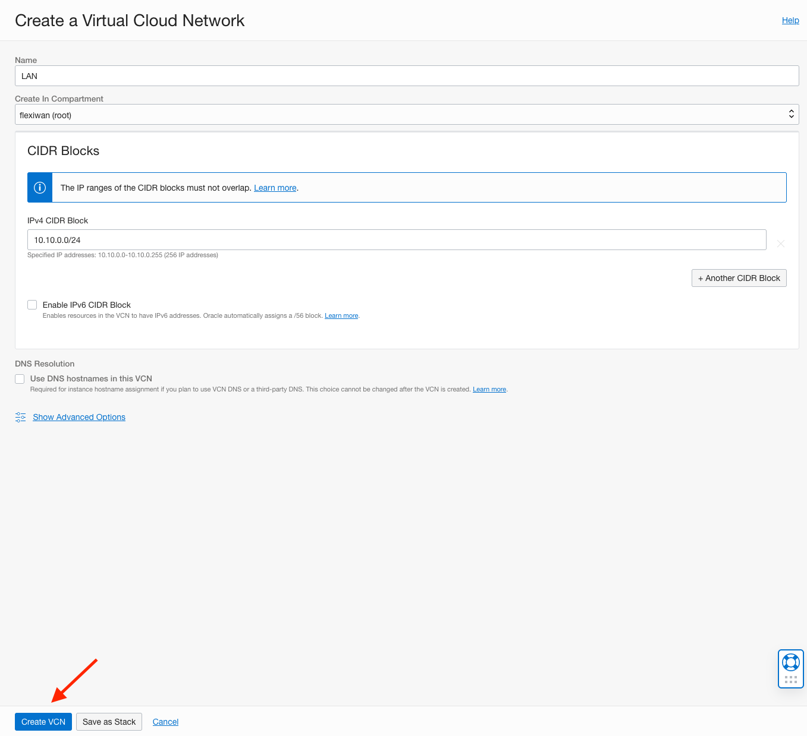Edit the IPv4 CIDR Block field
The width and height of the screenshot is (807, 736).
coord(396,240)
